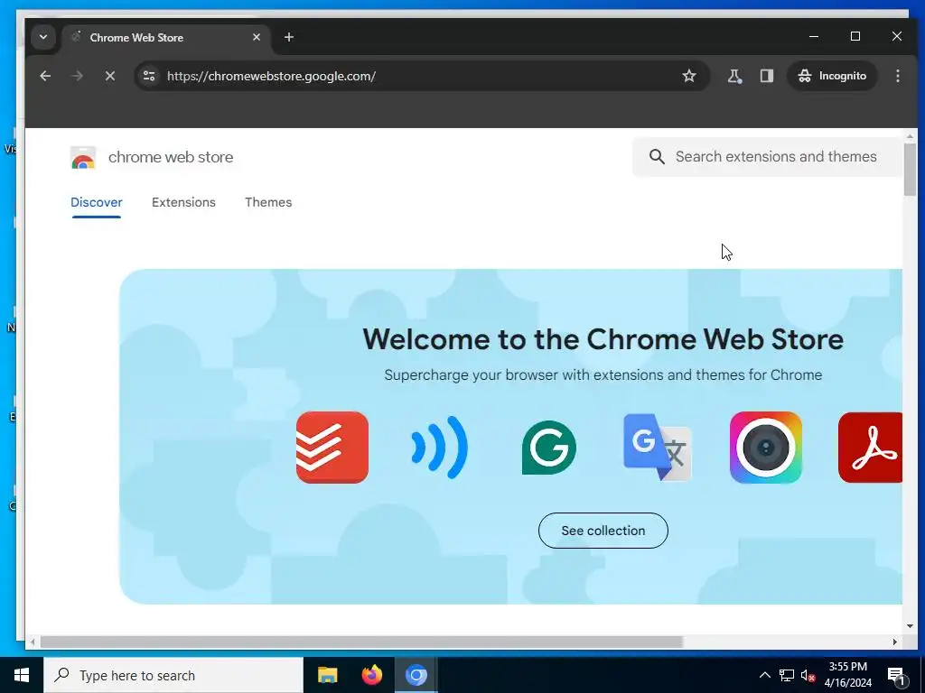
Task: Open the Google Translate extension icon
Action: [658, 448]
